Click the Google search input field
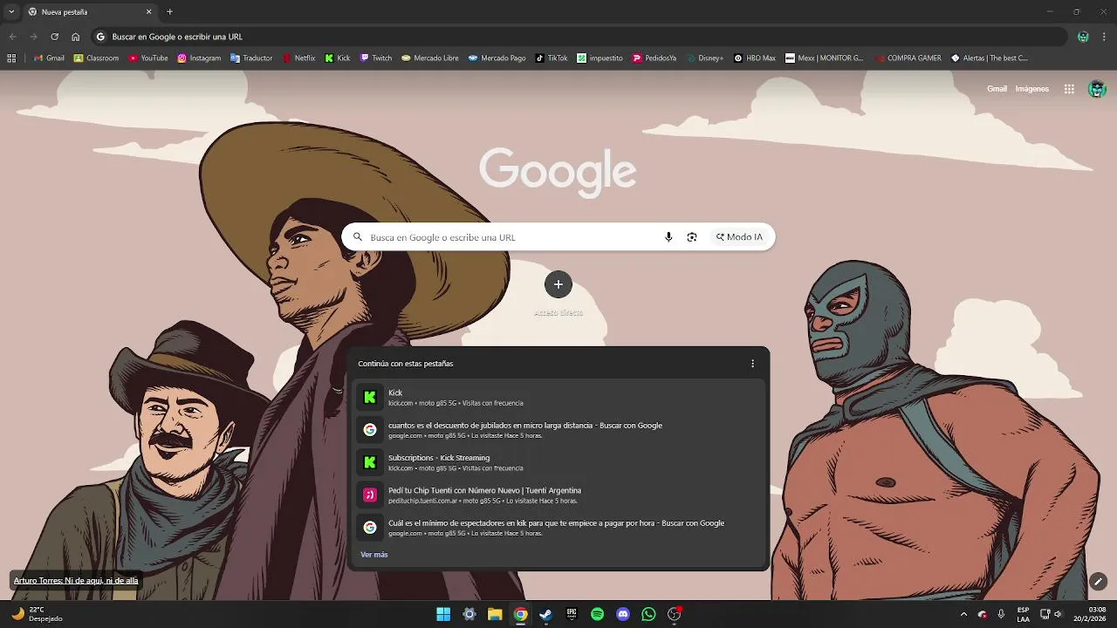This screenshot has width=1117, height=628. pyautogui.click(x=513, y=237)
